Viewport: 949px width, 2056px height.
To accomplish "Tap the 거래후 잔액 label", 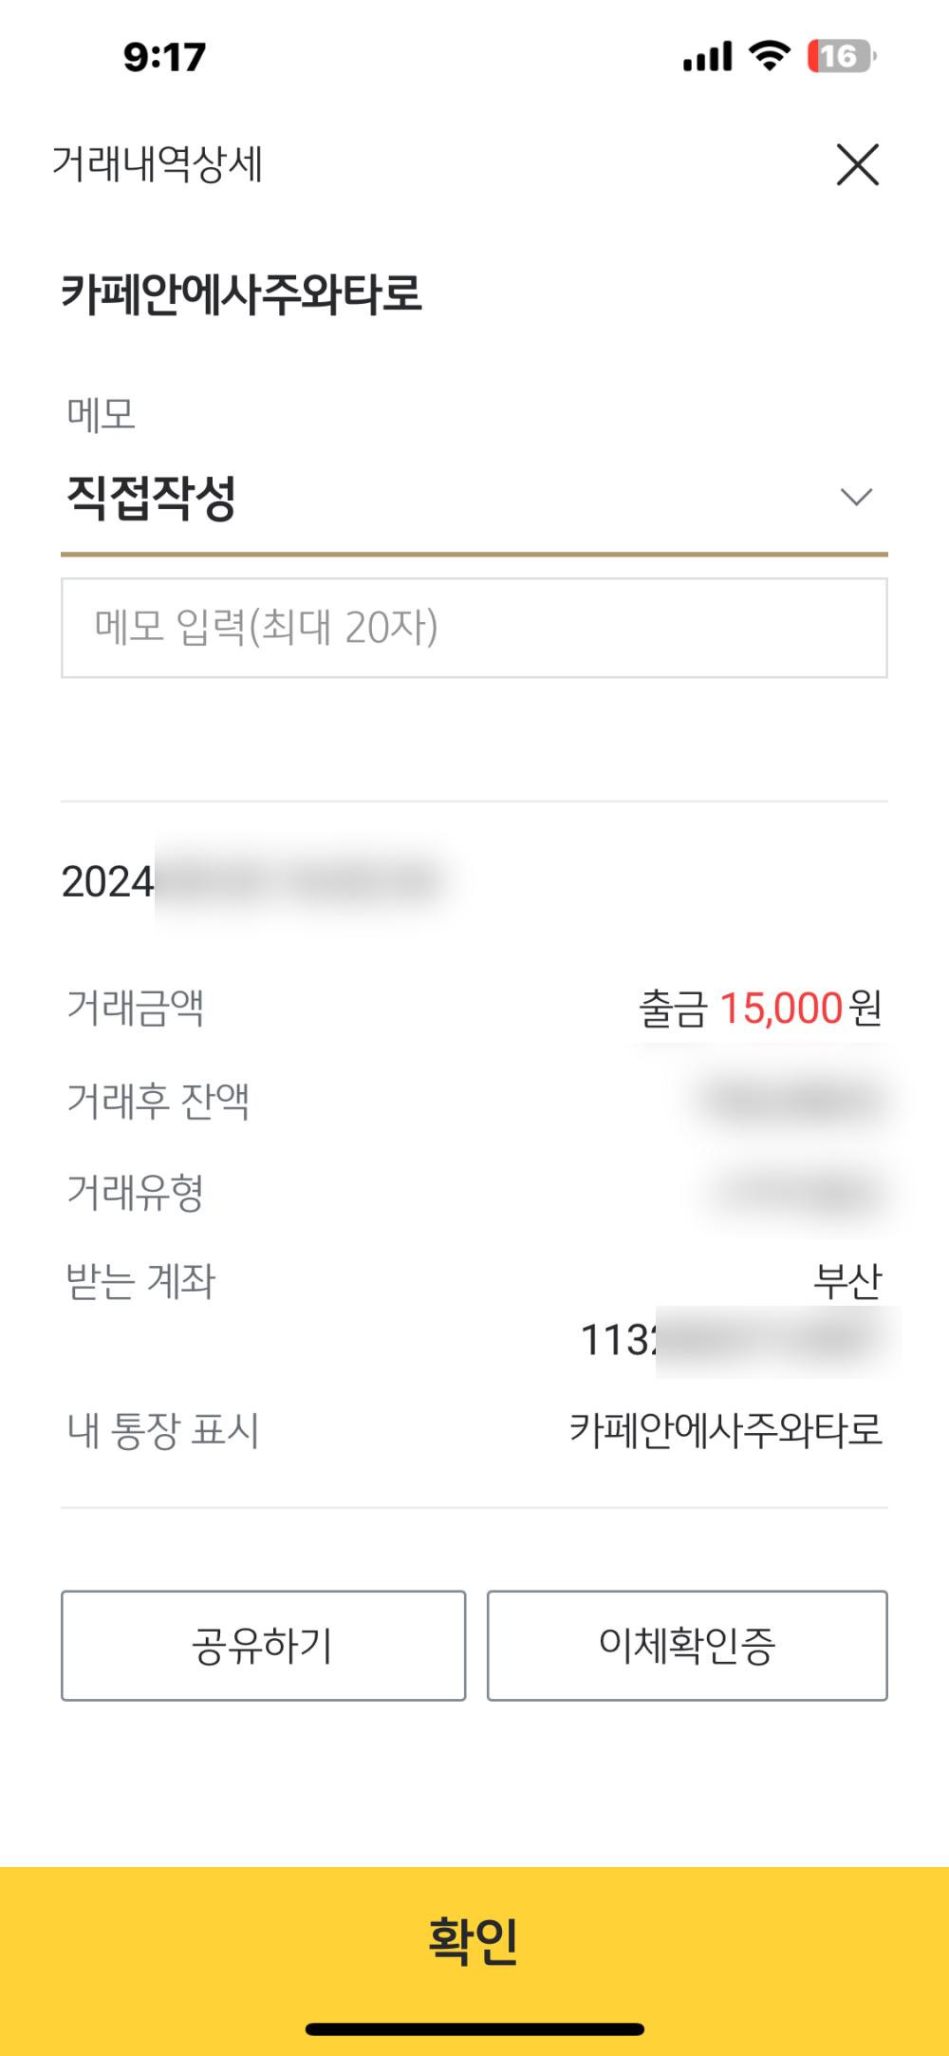I will click(158, 1101).
